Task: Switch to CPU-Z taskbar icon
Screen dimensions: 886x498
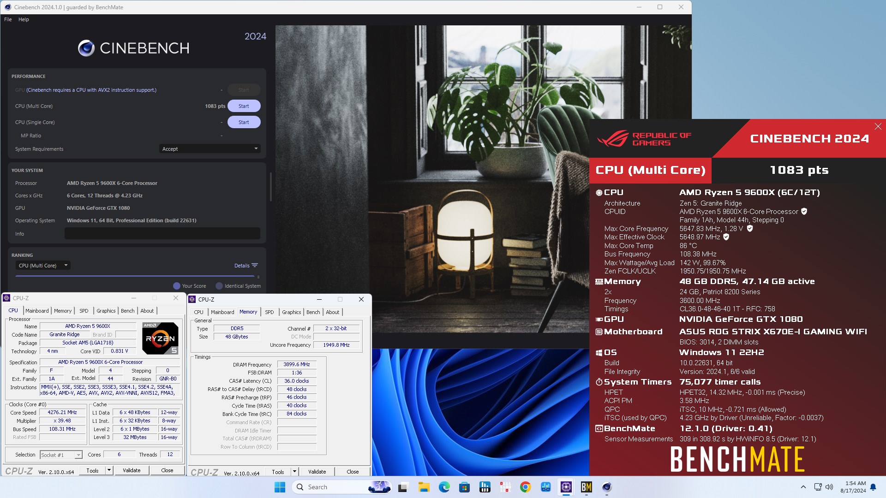Action: point(566,487)
